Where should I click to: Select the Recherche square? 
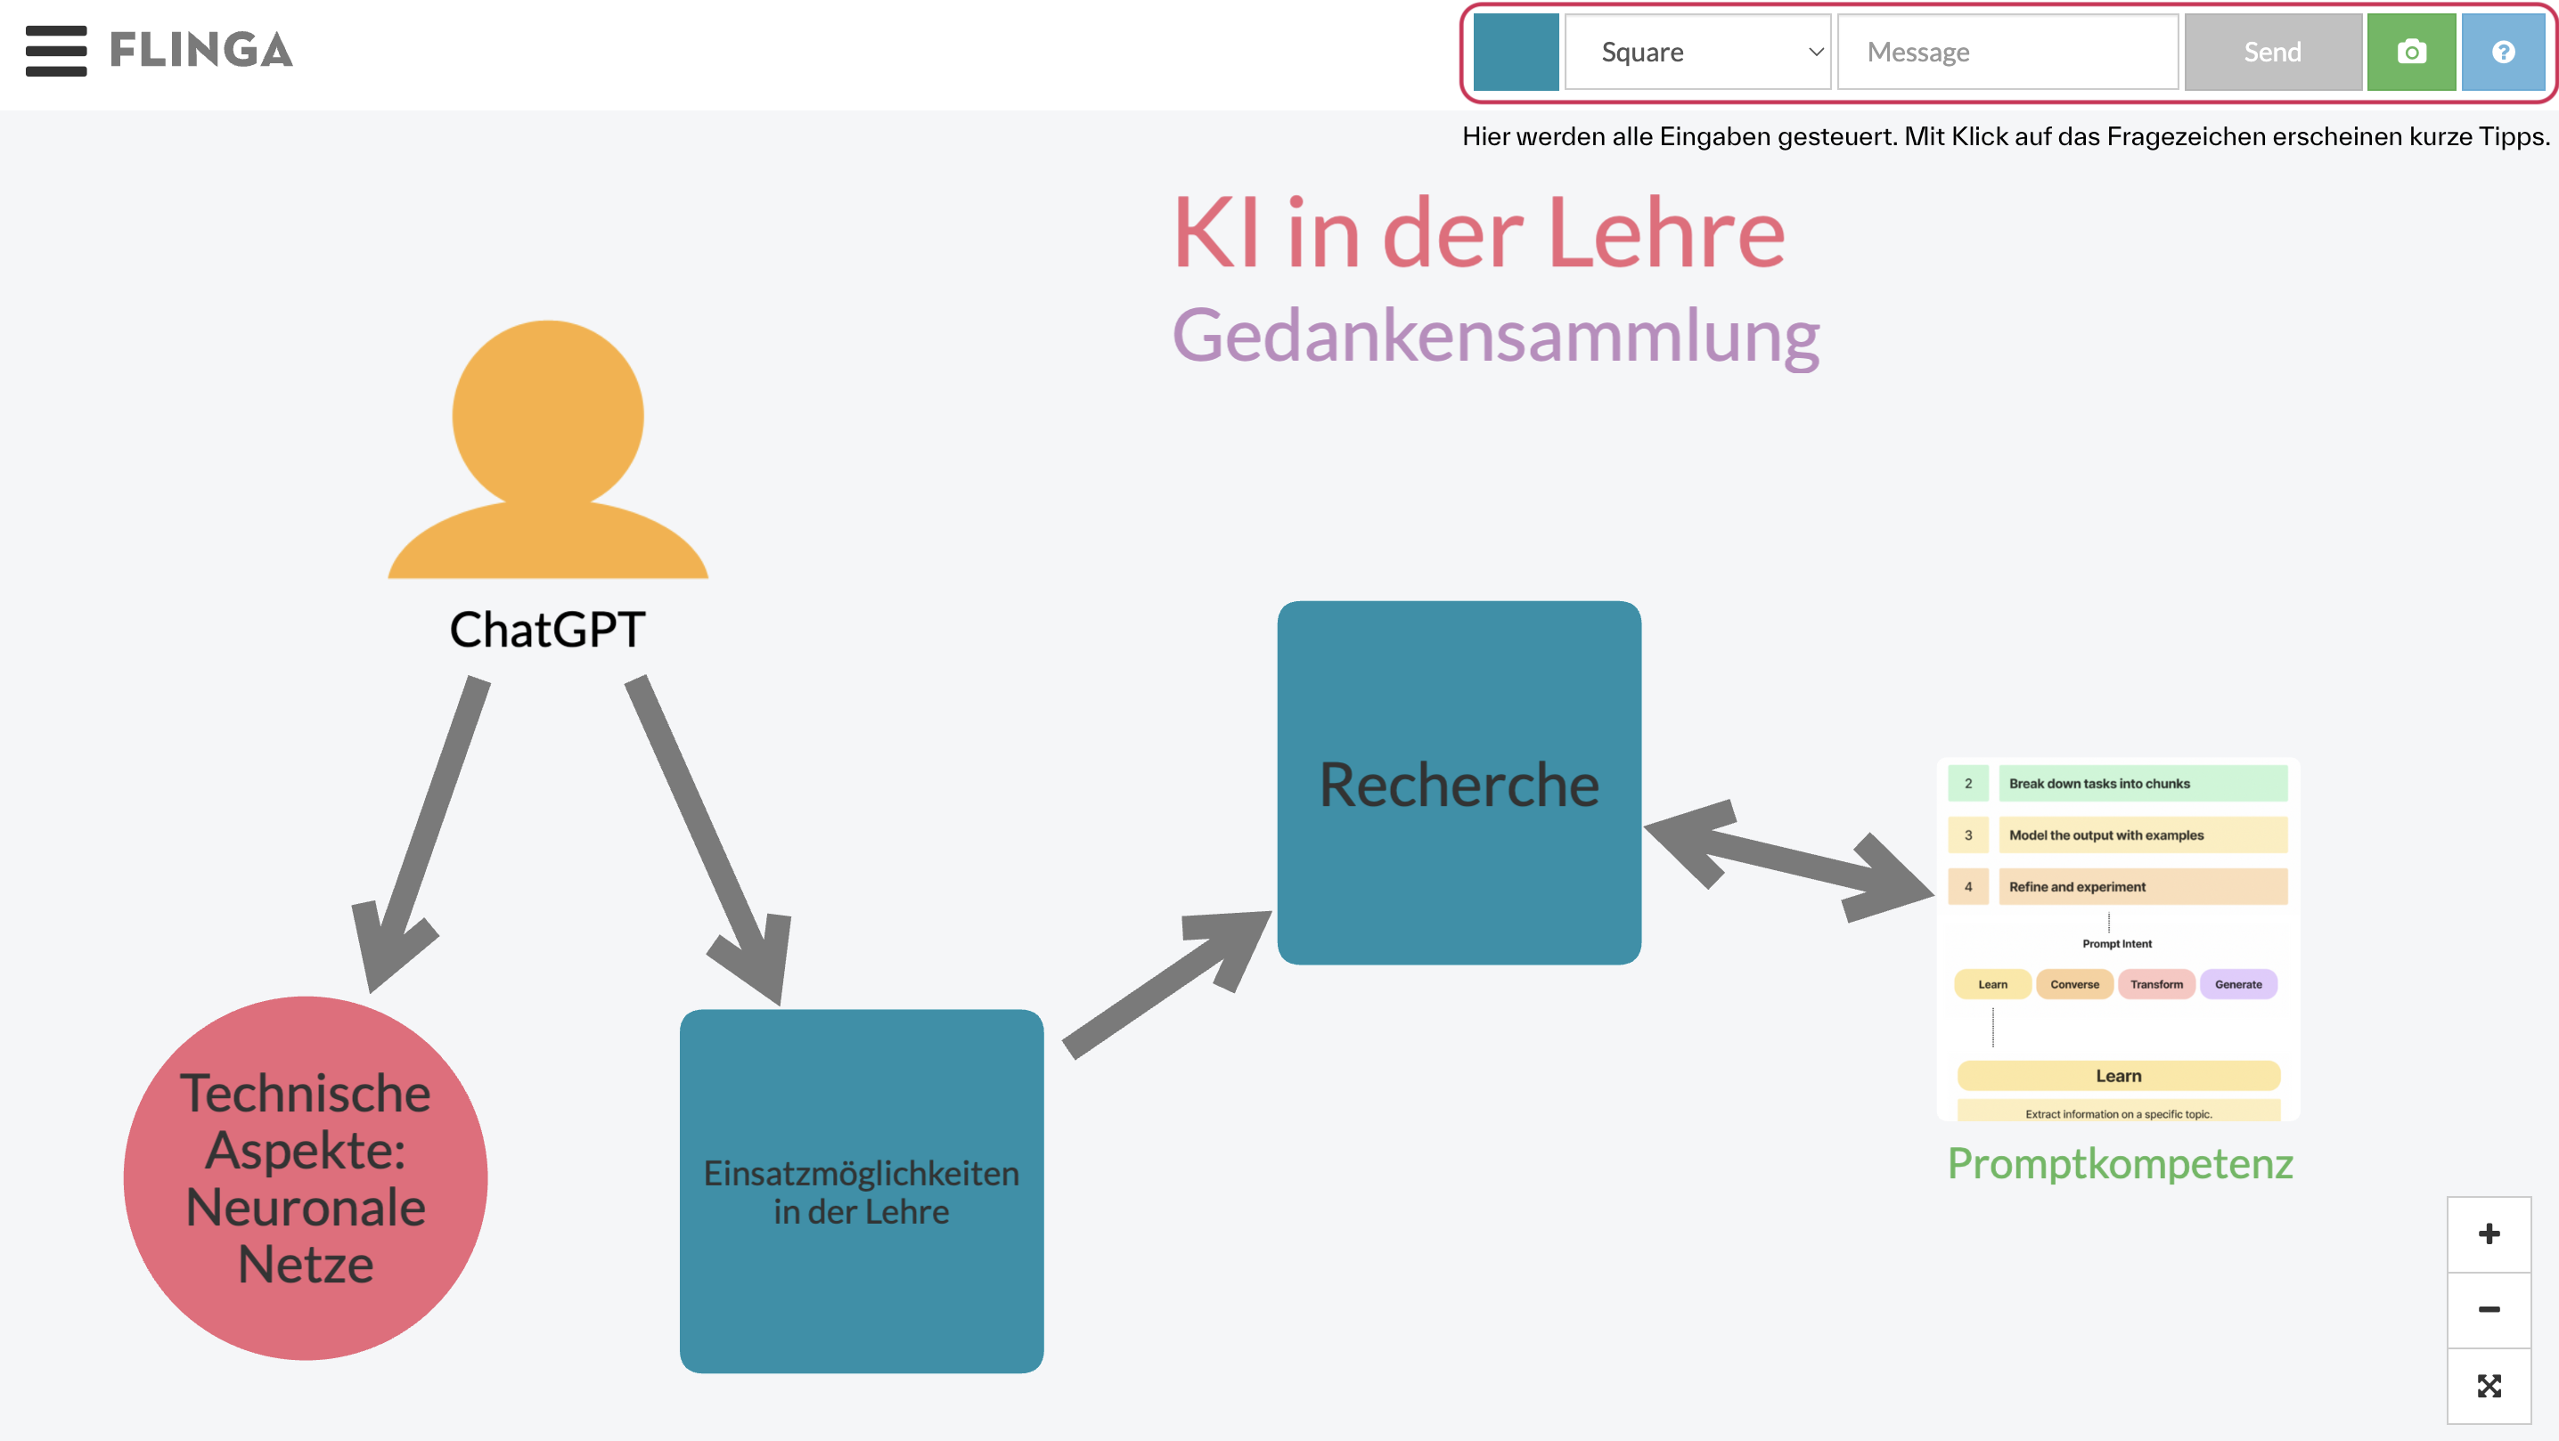point(1459,783)
